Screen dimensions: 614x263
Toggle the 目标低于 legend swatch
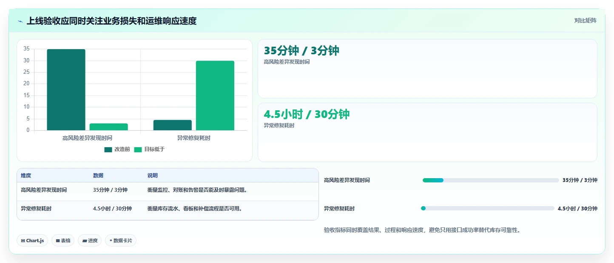138,149
